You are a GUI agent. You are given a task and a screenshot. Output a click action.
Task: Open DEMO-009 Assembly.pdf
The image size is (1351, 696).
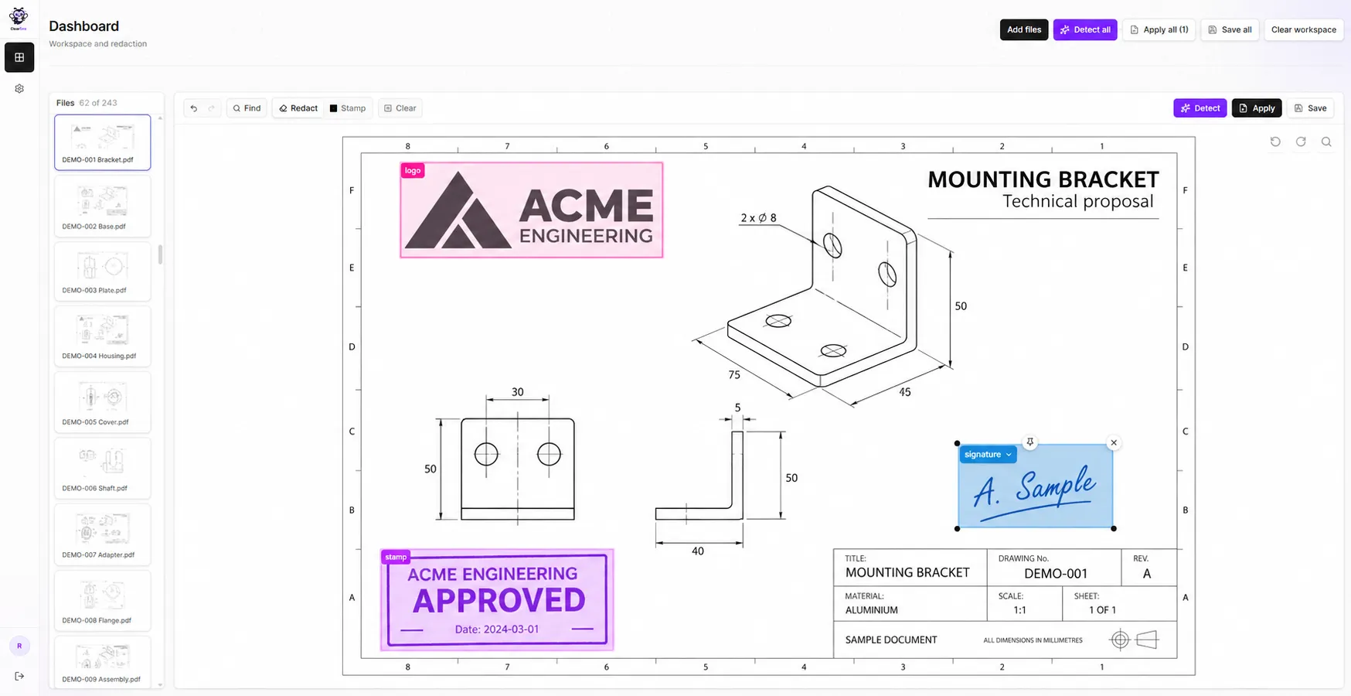click(x=103, y=662)
